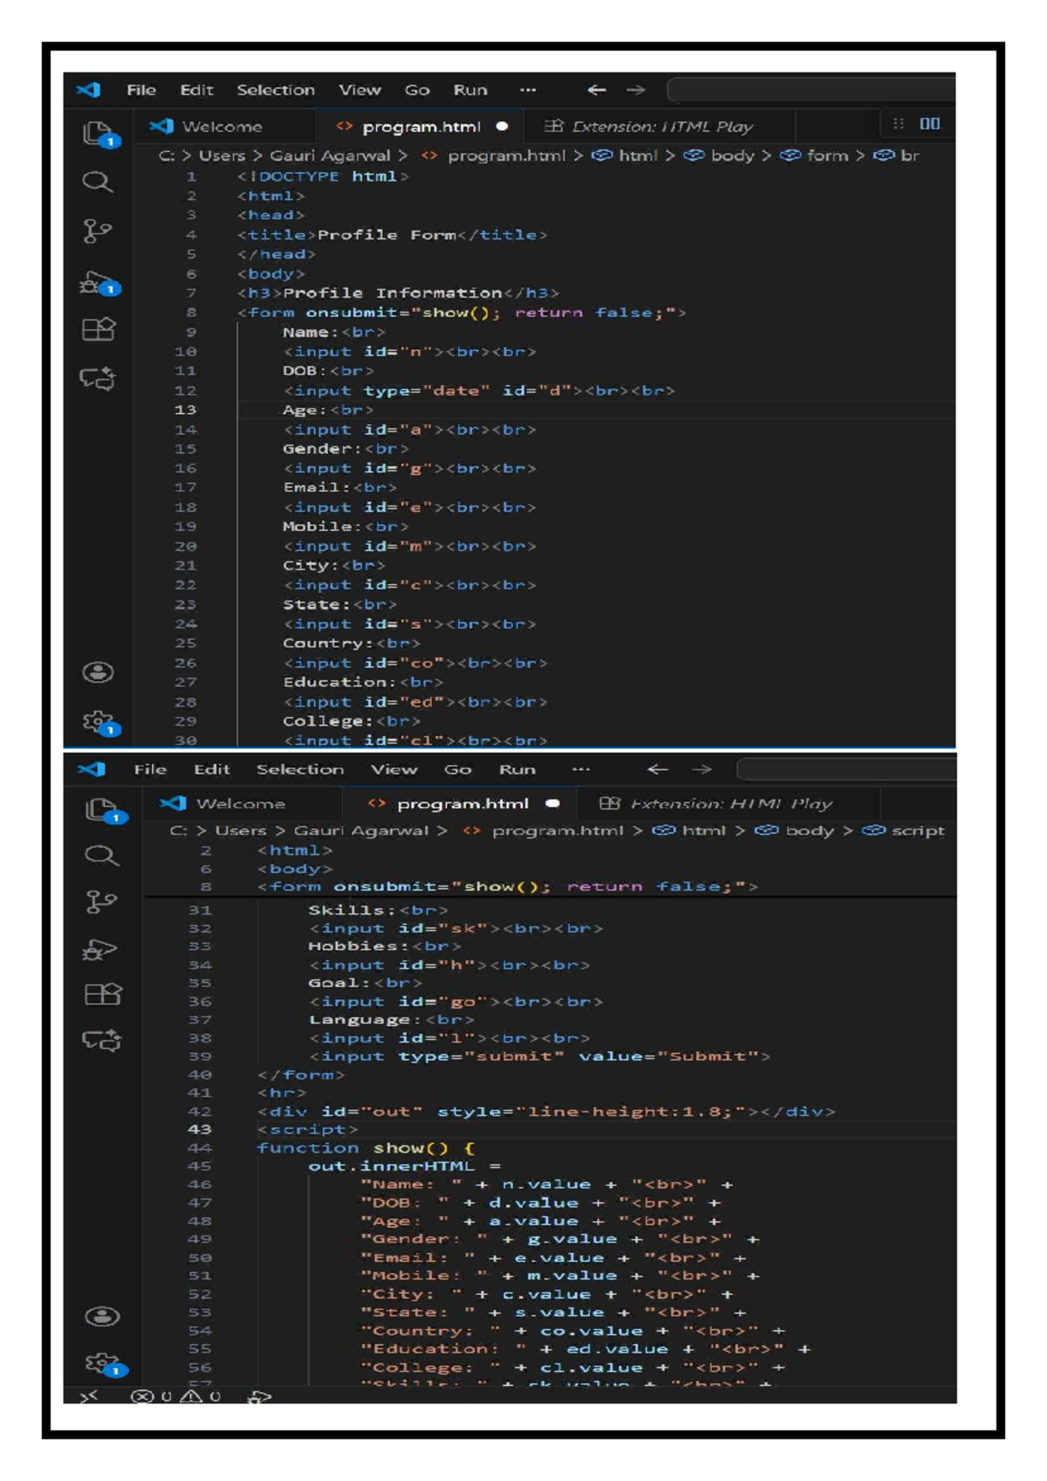The image size is (1047, 1481).
Task: Open Accounts icon in top VS Code window
Action: tap(98, 672)
